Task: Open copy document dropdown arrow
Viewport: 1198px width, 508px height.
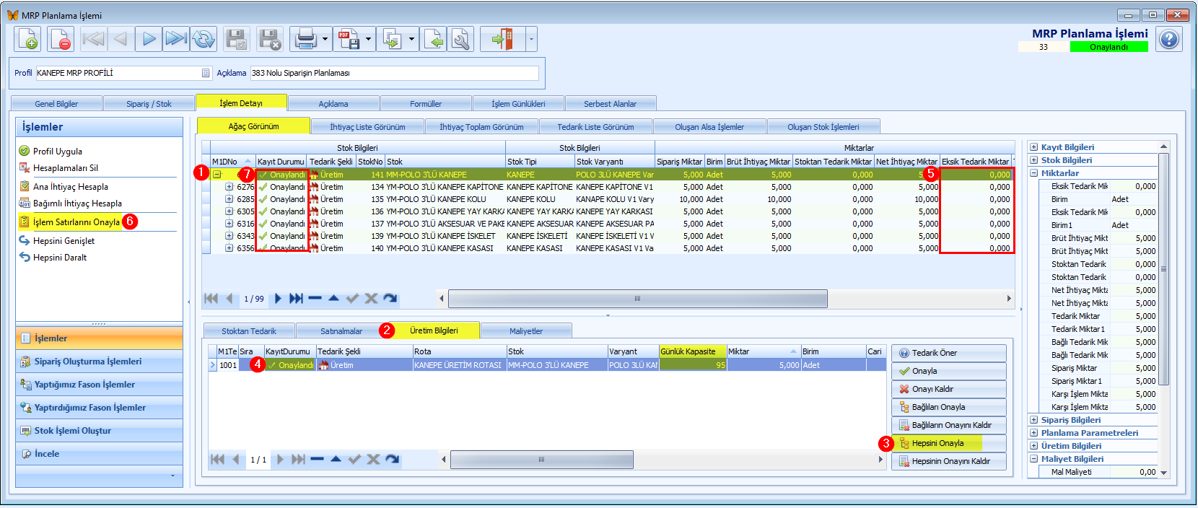Action: pyautogui.click(x=411, y=39)
